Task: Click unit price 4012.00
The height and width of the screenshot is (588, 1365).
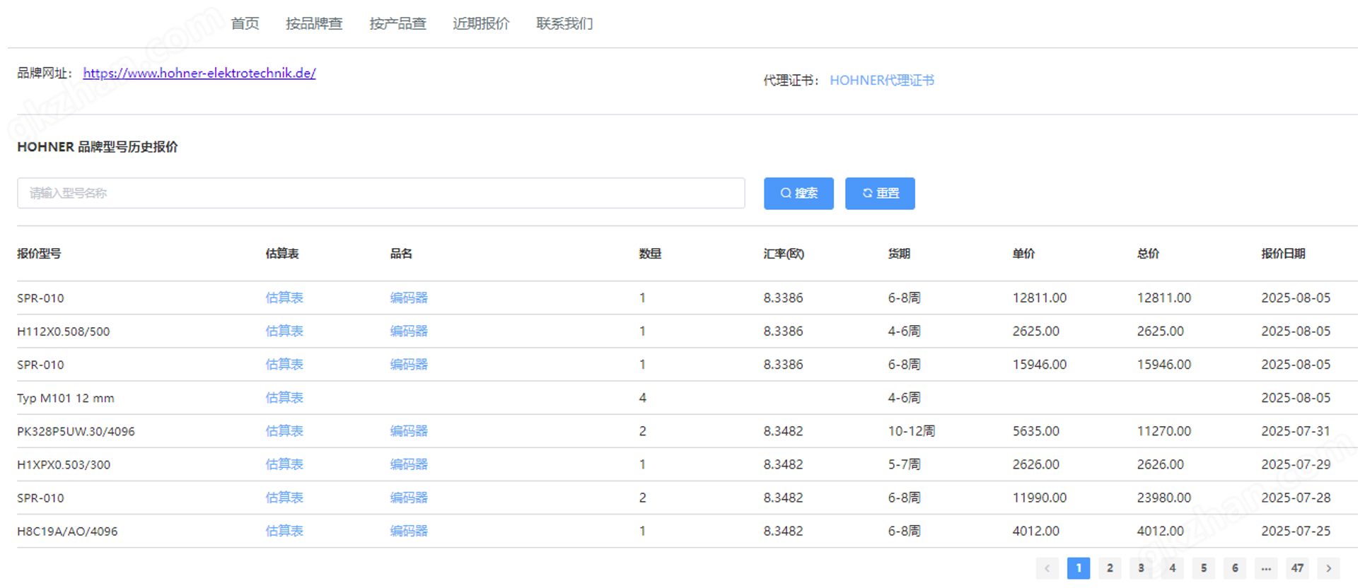Action: (1036, 531)
